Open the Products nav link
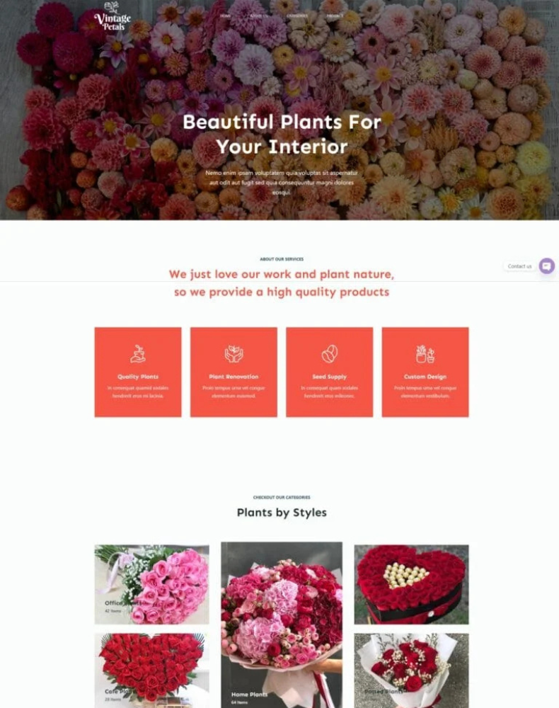The height and width of the screenshot is (708, 559). pos(335,16)
